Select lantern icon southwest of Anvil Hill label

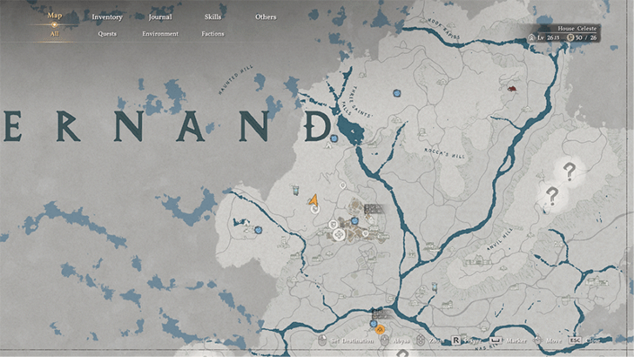pyautogui.click(x=435, y=286)
